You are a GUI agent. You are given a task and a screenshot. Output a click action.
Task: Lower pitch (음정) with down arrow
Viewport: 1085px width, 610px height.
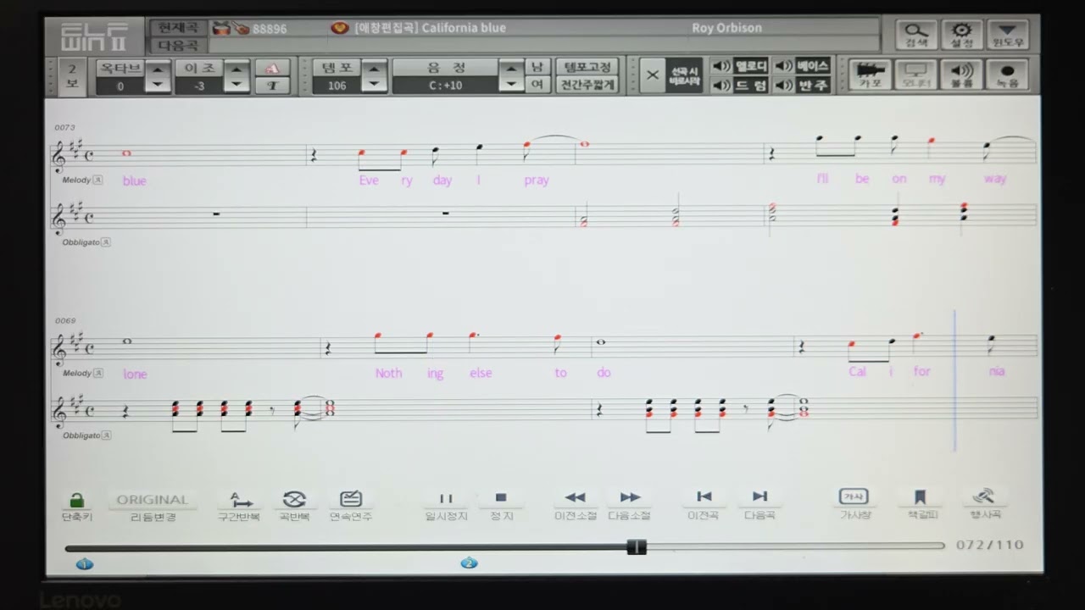click(511, 85)
